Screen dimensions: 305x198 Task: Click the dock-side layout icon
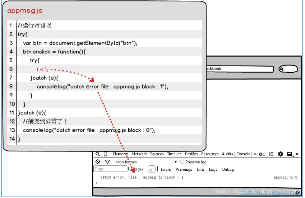tap(290, 154)
